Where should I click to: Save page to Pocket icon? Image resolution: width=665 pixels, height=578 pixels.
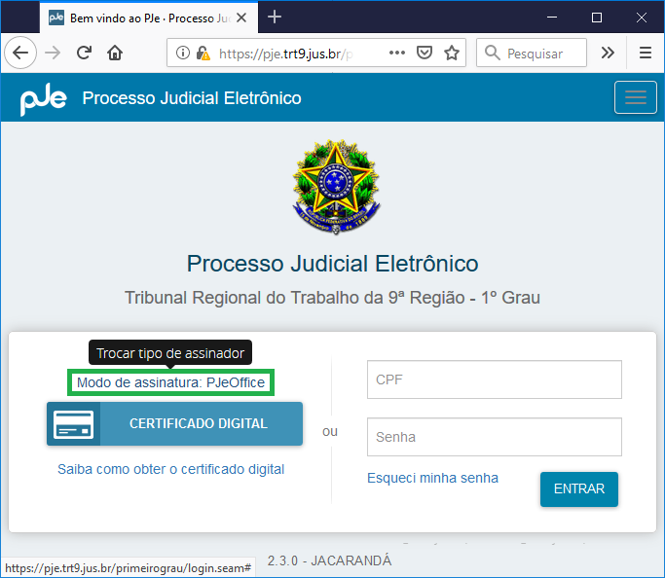point(425,53)
